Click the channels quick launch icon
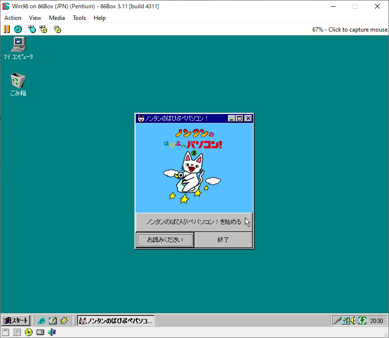389x338 pixels. [x=64, y=321]
